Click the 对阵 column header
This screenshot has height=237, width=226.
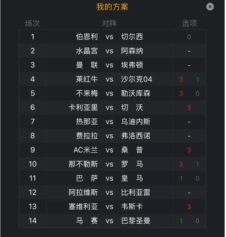pos(109,23)
